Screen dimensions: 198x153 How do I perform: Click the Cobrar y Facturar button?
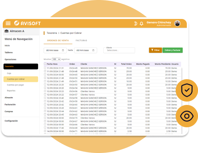173,50
